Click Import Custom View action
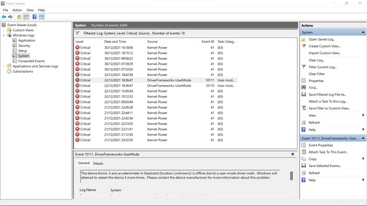Viewport: 367px width, 206px height. pos(325,53)
